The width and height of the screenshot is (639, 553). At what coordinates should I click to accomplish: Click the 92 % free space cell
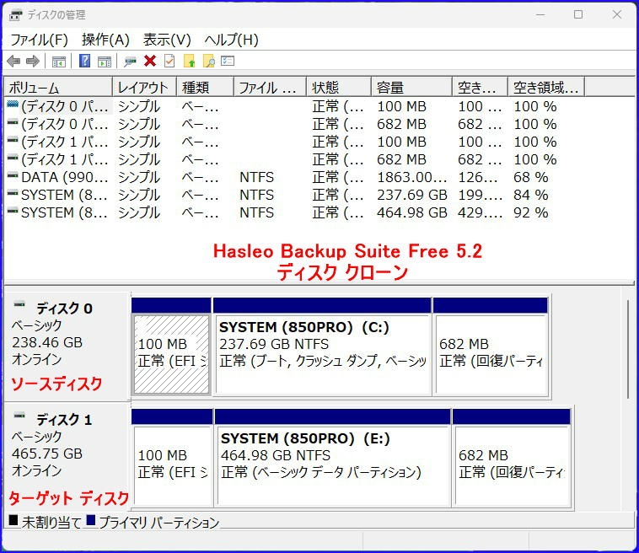point(530,212)
